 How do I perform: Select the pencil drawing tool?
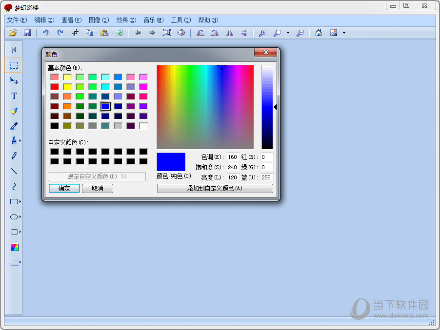(x=14, y=155)
